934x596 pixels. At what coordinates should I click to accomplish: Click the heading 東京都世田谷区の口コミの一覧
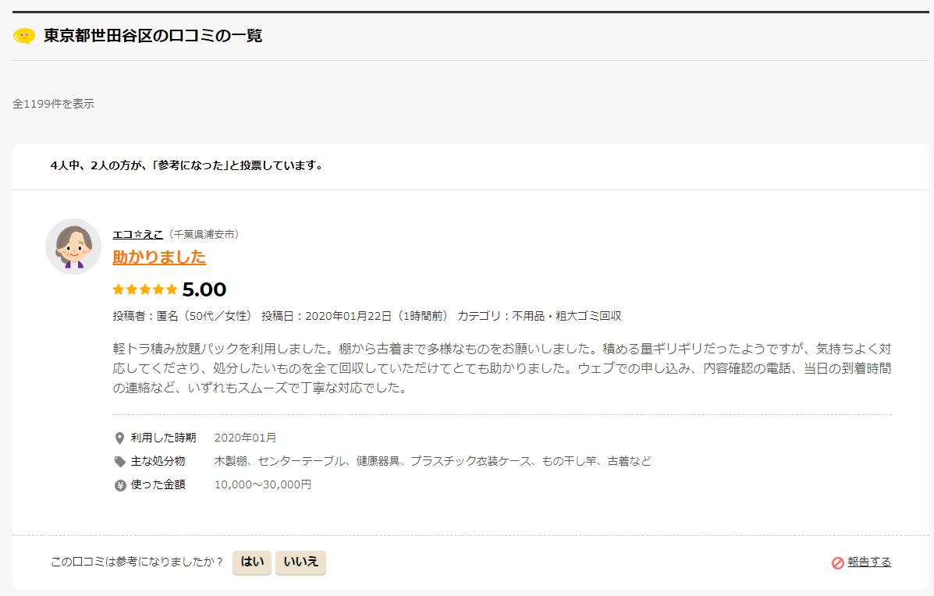[x=153, y=36]
